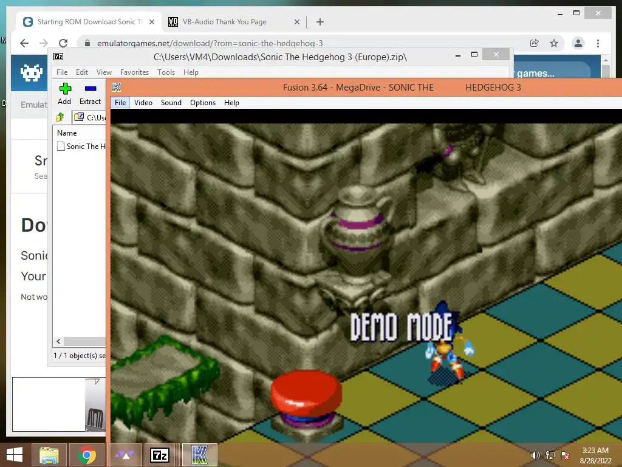Open the purple triangles taskbar app
The image size is (622, 467).
tap(125, 455)
